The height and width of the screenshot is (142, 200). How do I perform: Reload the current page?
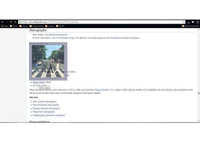(x=11, y=22)
